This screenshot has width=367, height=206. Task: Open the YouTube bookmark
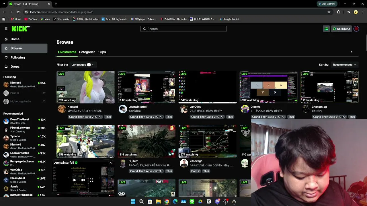pos(31,19)
